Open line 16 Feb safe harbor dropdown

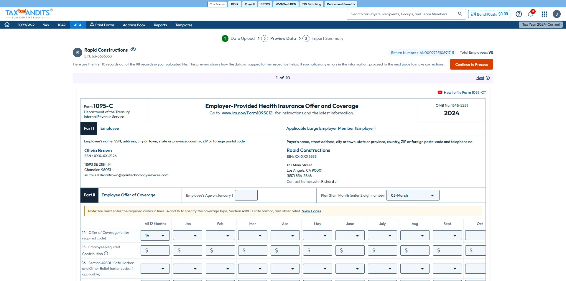coord(220,268)
